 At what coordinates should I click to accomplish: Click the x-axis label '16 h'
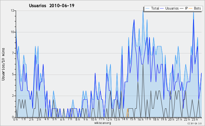pos(140,119)
